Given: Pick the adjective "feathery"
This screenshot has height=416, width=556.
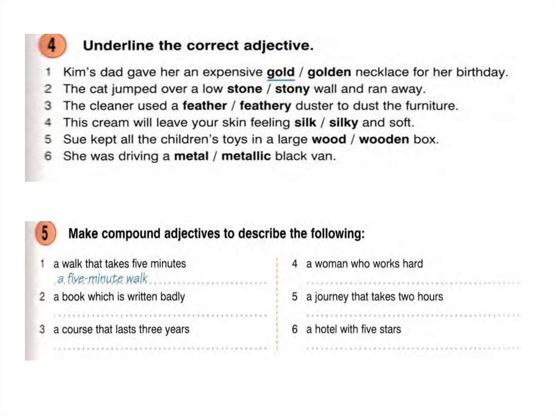Looking at the screenshot, I should click(265, 105).
